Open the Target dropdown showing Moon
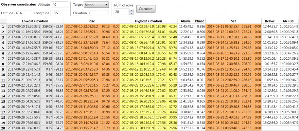Screen dimensions: 299x131 tap(96, 5)
